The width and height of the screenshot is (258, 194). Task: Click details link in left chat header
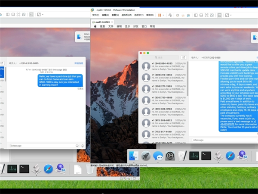[x=79, y=63]
